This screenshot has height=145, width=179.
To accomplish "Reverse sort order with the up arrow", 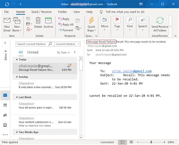I will [x=75, y=52].
